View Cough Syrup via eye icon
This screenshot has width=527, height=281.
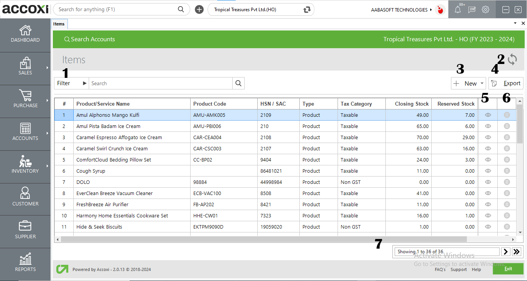488,171
